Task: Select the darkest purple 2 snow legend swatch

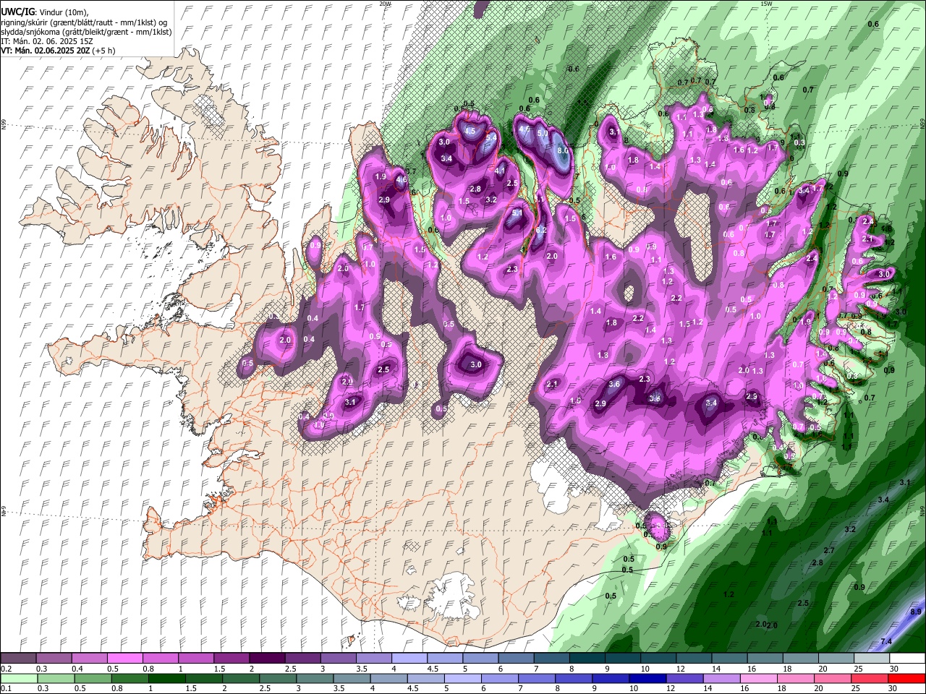Action: coord(267,659)
